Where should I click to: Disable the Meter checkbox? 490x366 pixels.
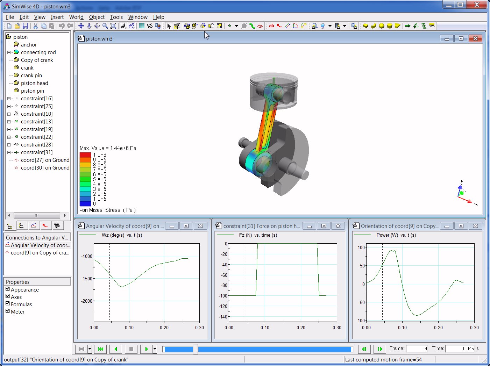tap(8, 311)
